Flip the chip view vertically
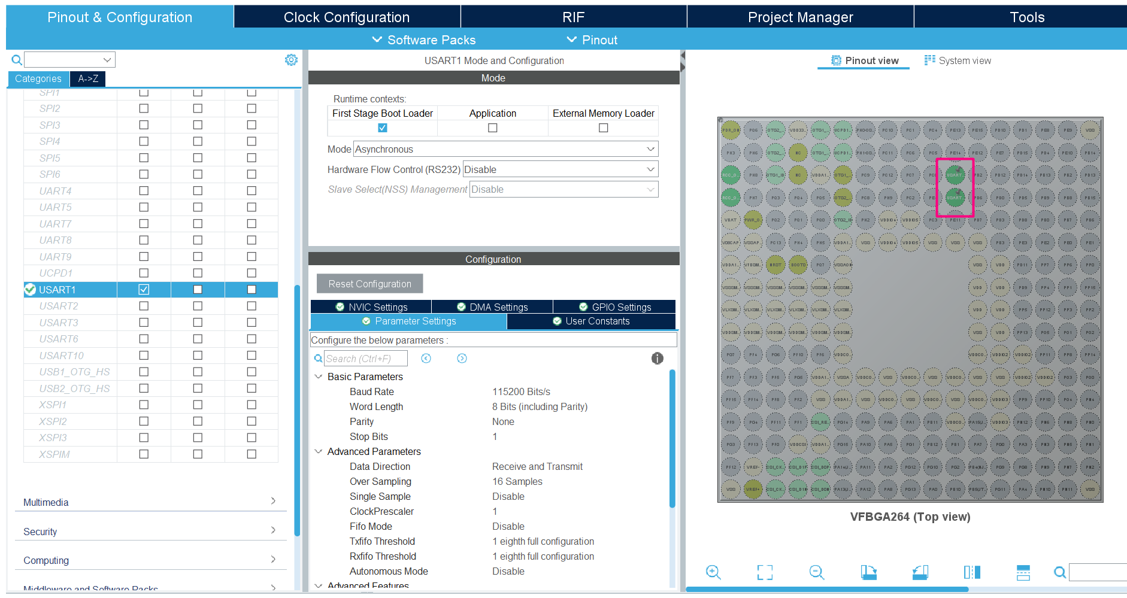This screenshot has height=598, width=1127. (x=1023, y=572)
